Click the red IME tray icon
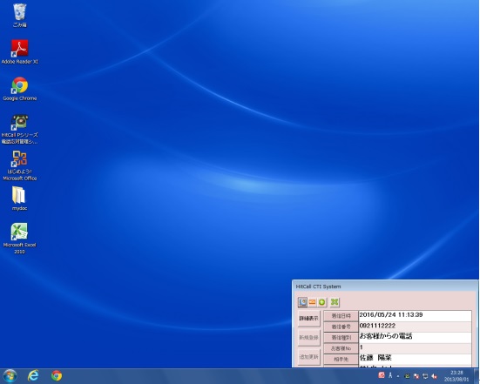 (382, 375)
